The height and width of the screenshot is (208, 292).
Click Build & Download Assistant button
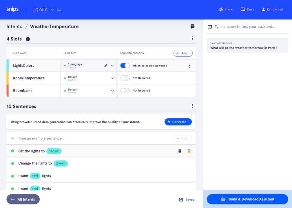pos(247,199)
